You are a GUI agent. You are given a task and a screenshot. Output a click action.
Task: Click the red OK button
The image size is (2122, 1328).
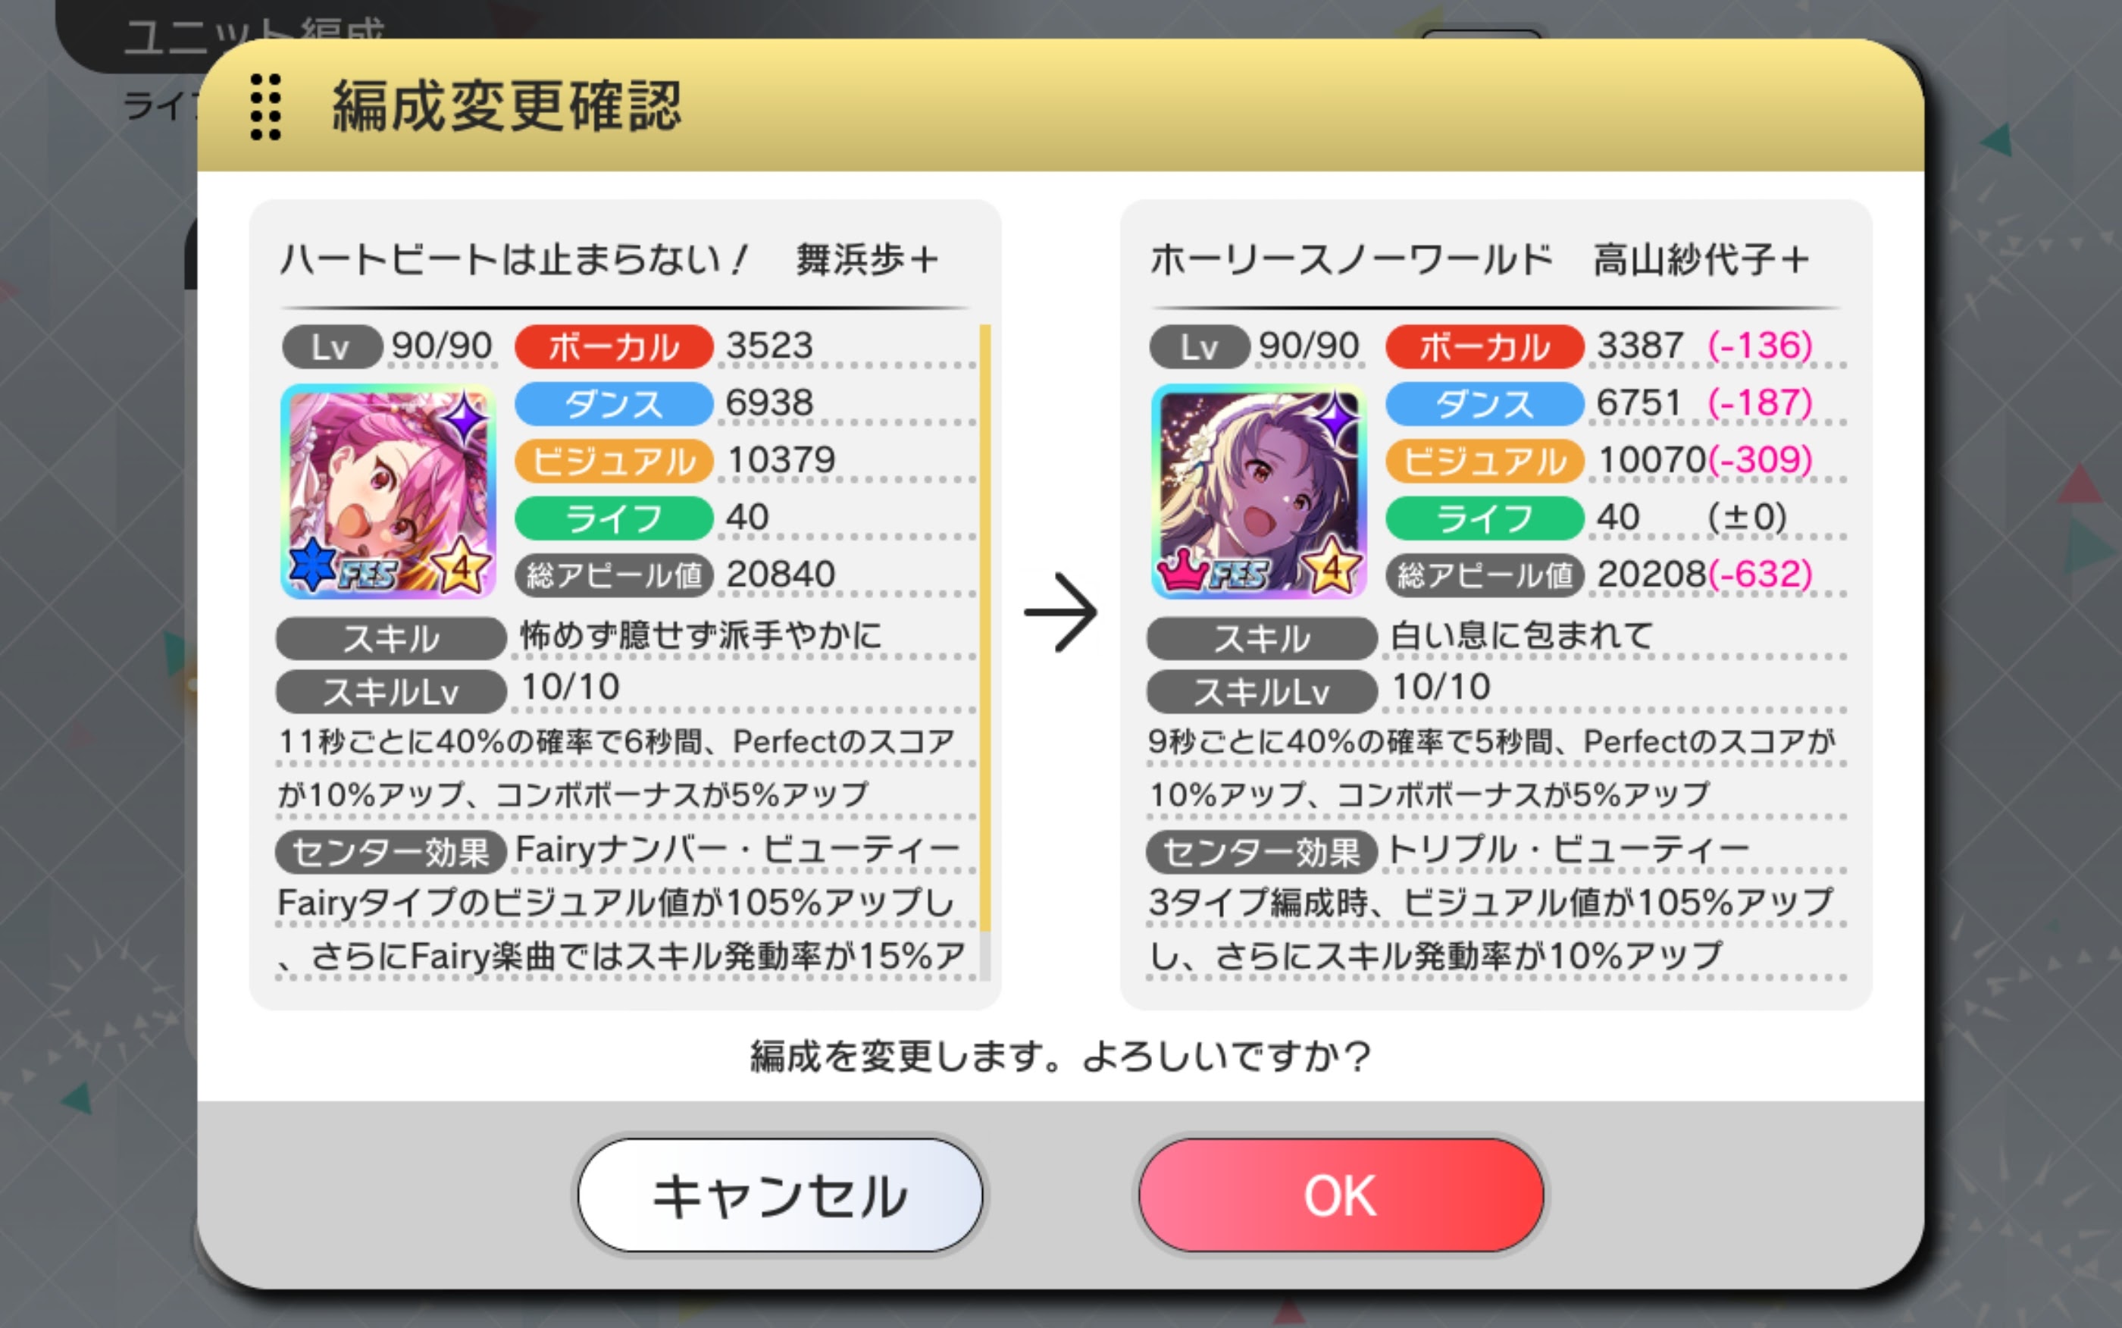(x=1340, y=1195)
